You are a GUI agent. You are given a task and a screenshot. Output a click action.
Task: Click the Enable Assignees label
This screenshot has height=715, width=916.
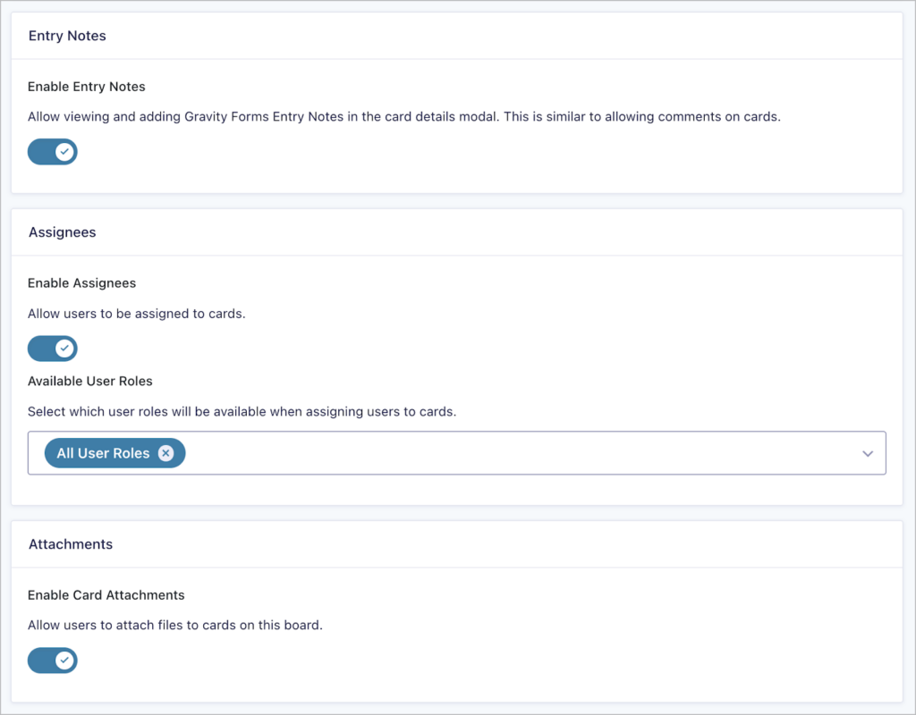tap(81, 283)
